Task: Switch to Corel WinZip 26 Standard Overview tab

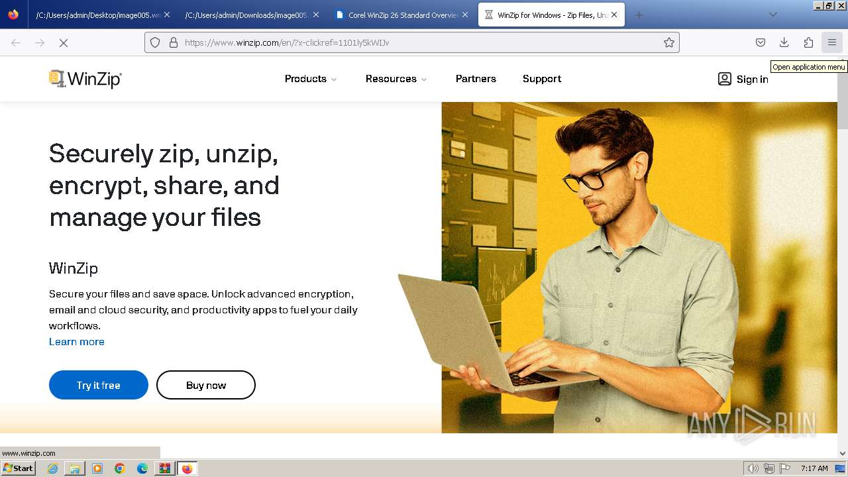Action: (396, 15)
